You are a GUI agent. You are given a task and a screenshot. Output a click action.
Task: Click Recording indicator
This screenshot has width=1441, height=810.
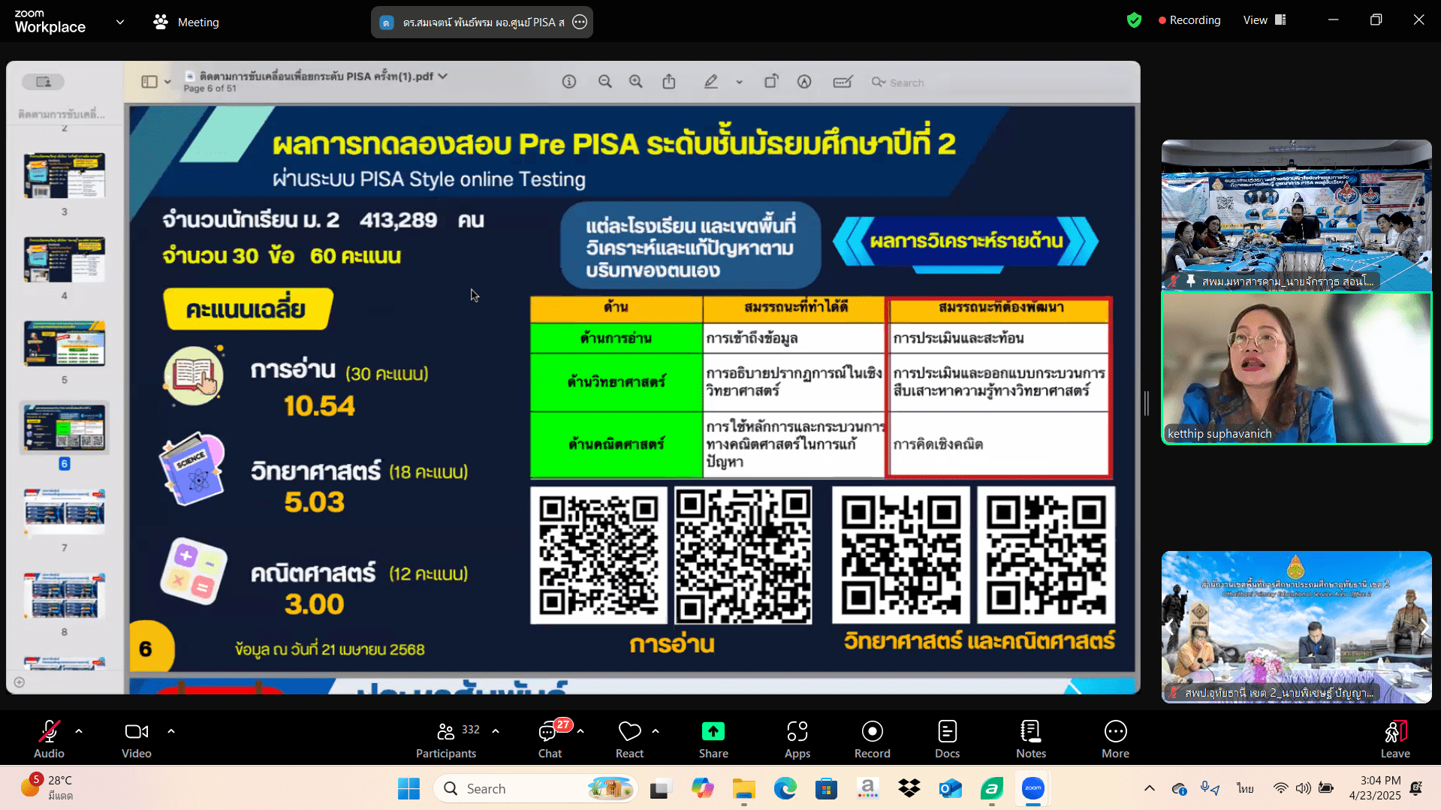[x=1189, y=20]
